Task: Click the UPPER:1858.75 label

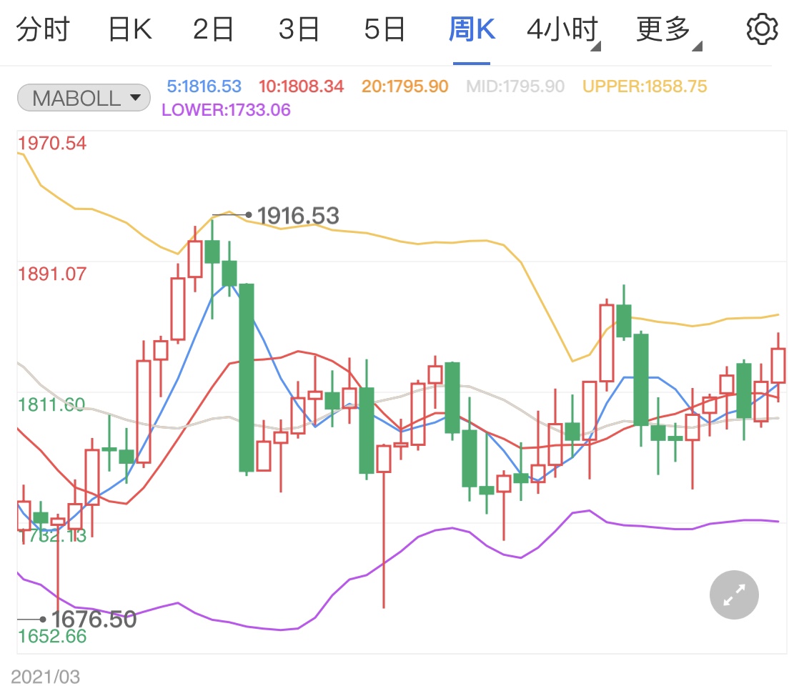Action: click(x=645, y=86)
